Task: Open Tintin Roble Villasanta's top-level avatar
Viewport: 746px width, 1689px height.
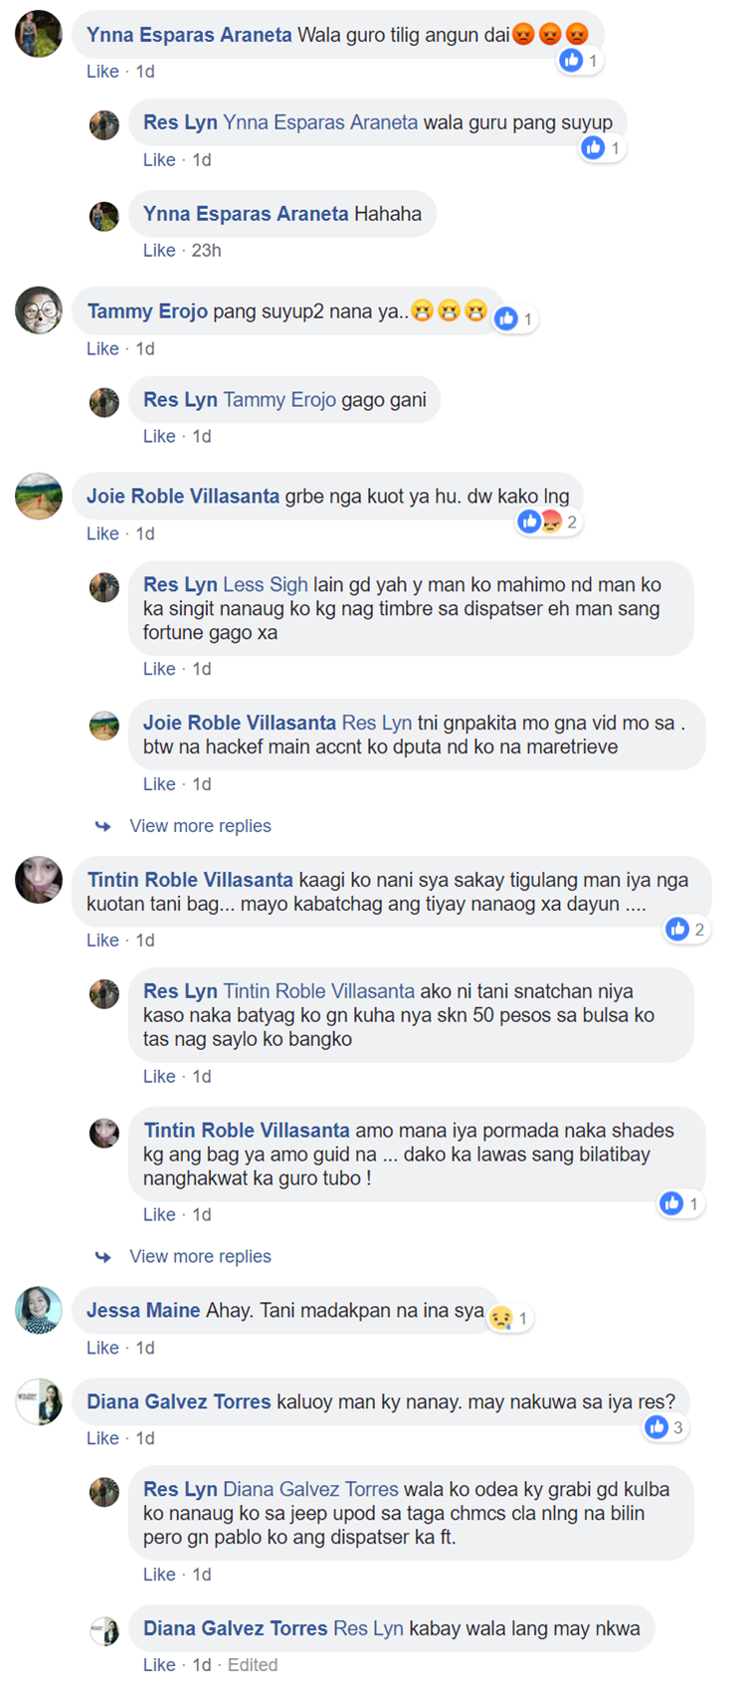Action: (x=39, y=880)
